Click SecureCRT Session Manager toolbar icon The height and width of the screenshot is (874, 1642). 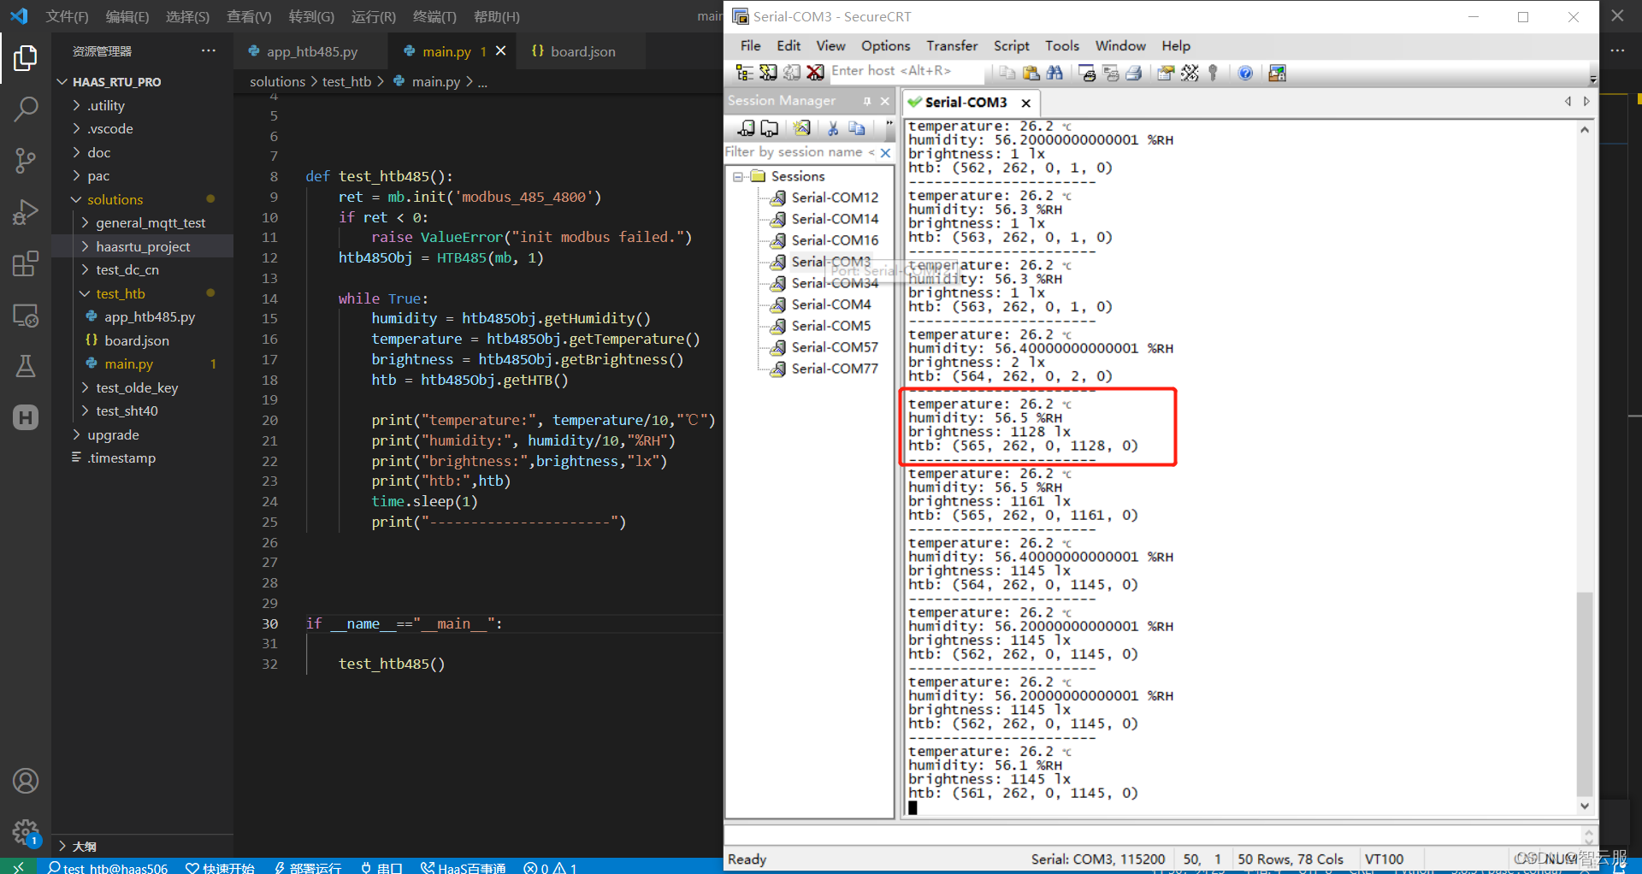pos(745,73)
